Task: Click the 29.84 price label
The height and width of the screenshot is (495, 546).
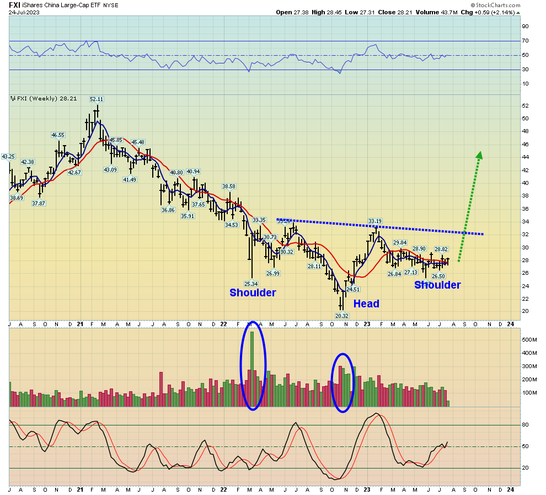Action: click(400, 242)
